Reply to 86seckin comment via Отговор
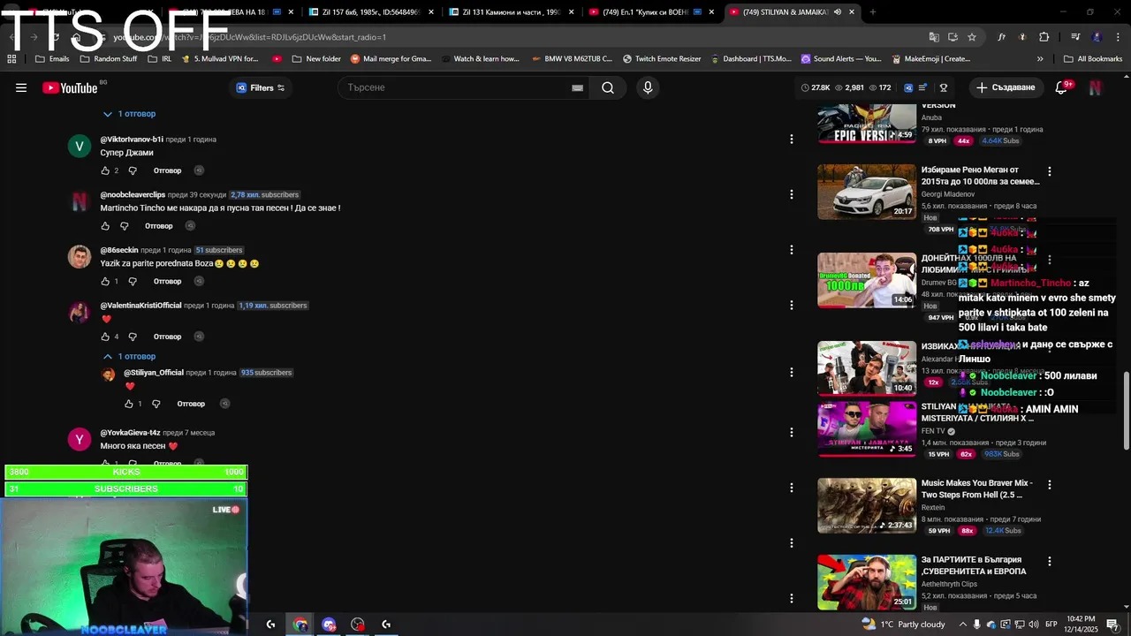This screenshot has width=1131, height=636. click(167, 282)
